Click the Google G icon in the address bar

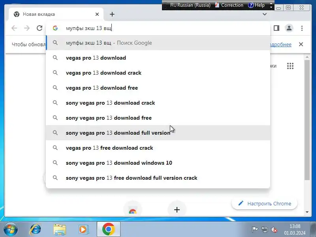[55, 28]
